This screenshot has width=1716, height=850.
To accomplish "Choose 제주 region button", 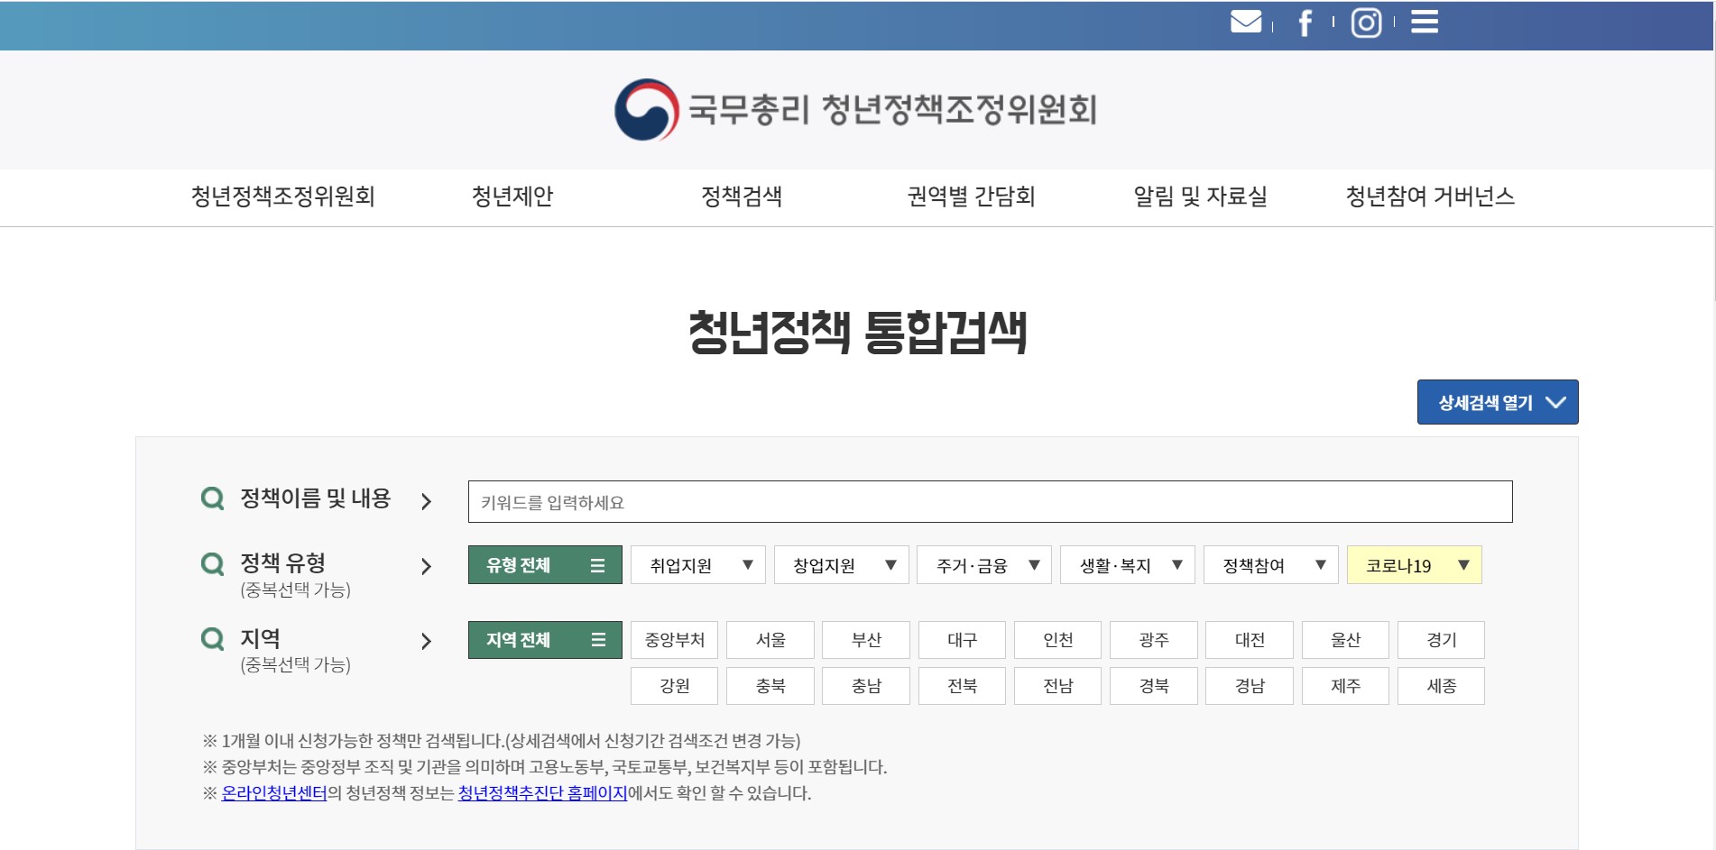I will (x=1345, y=686).
